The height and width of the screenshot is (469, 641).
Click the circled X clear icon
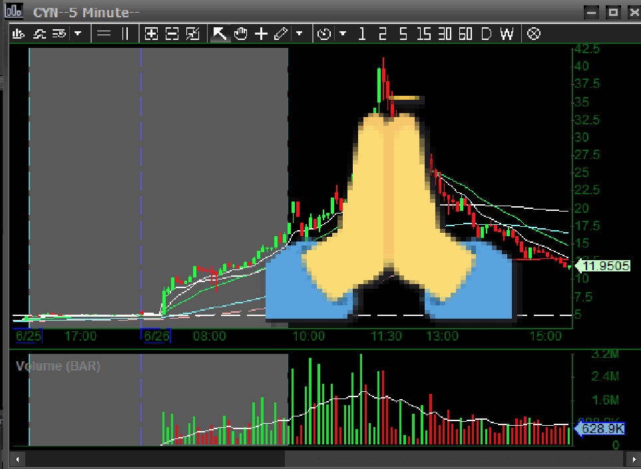click(x=534, y=33)
